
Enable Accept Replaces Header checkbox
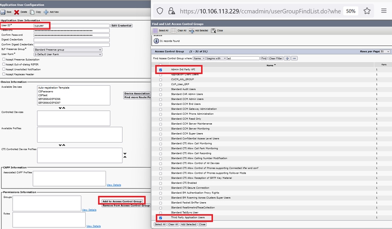4,74
